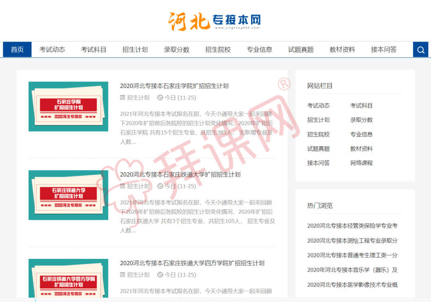Click the 石家庄铁道大学四方学院 thumbnail image

(68, 279)
